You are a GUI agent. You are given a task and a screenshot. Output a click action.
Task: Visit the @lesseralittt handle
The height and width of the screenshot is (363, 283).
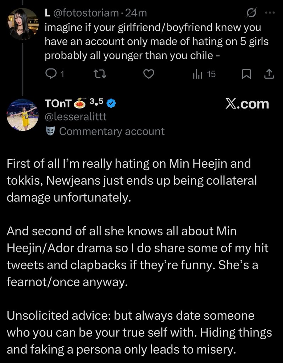(76, 117)
